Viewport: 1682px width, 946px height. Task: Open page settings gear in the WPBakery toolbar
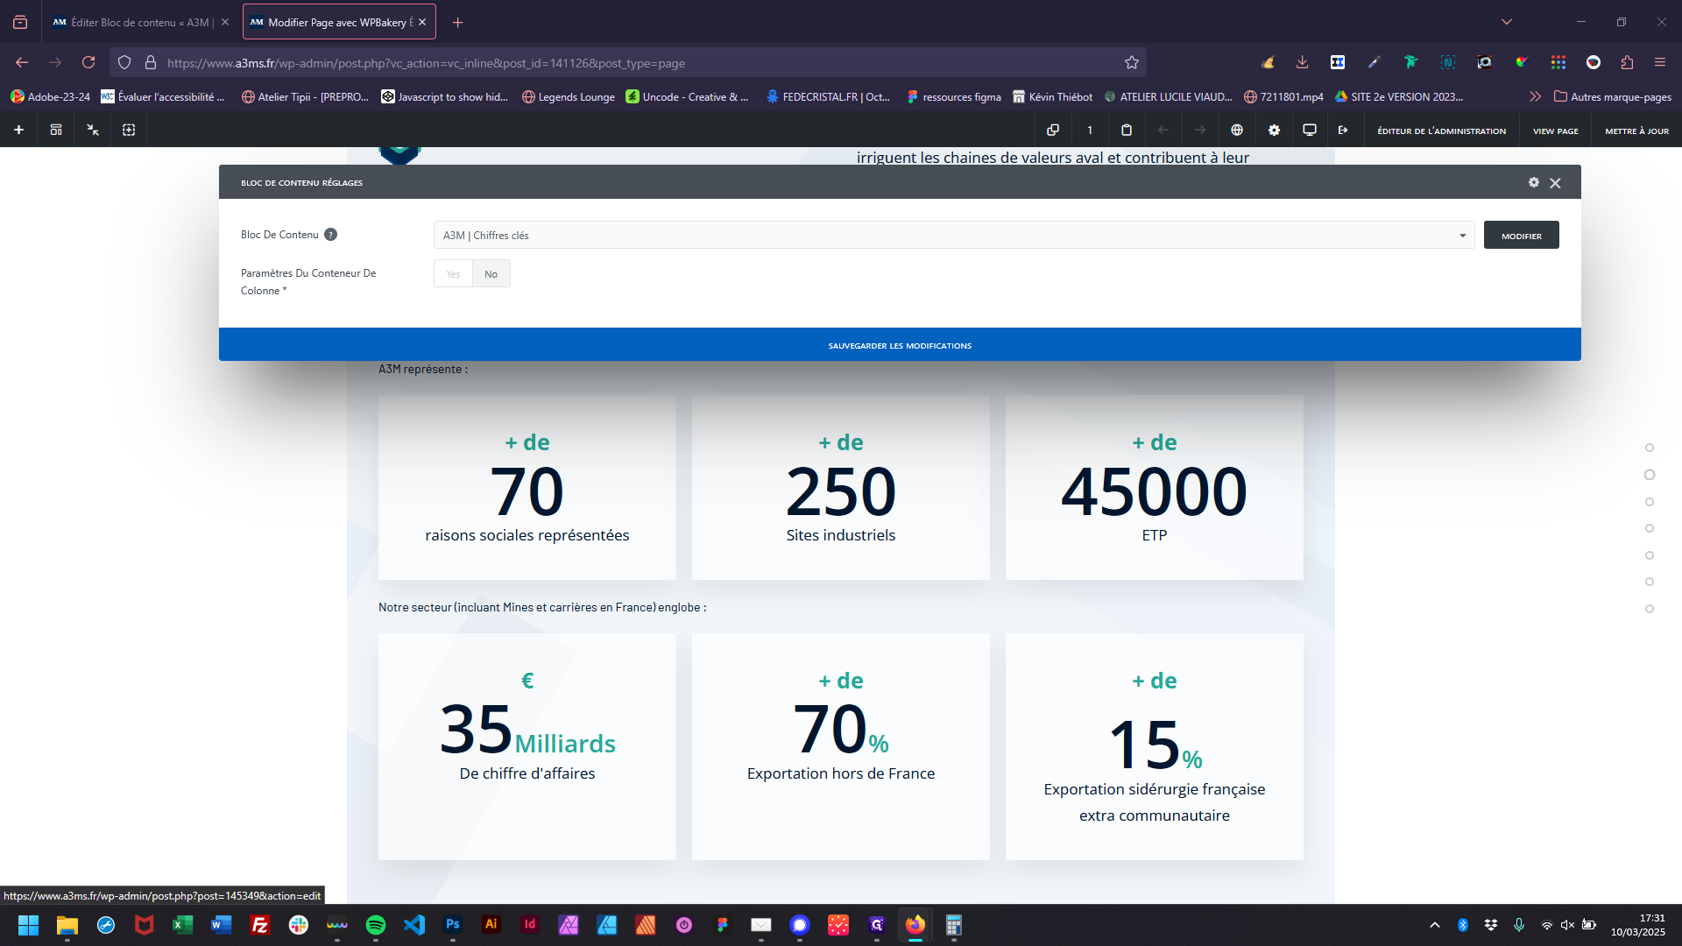point(1274,130)
